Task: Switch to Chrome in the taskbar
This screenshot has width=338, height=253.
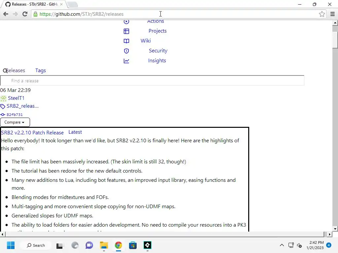Action: coord(118,245)
